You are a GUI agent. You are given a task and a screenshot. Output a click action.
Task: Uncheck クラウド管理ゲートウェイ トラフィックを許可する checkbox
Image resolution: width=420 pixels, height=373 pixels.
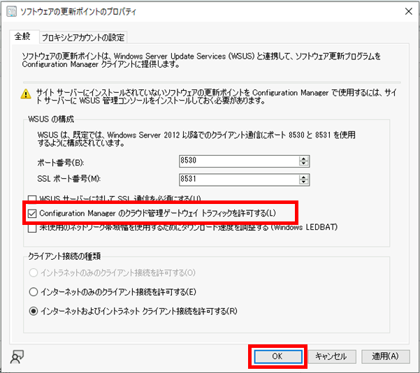32,214
